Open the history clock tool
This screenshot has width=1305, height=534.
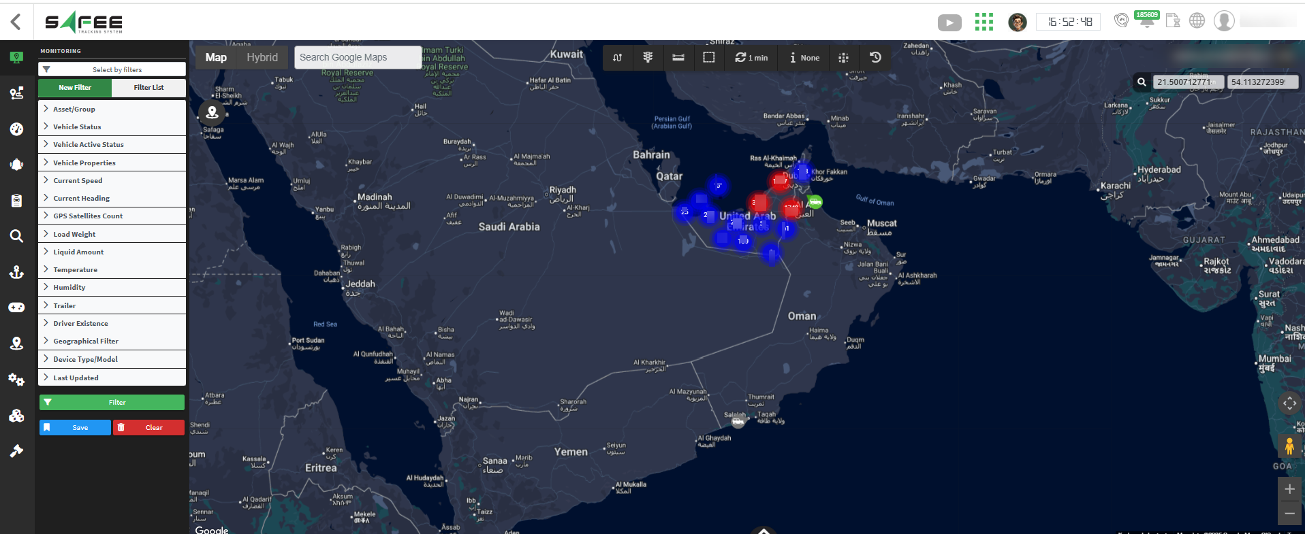click(x=875, y=58)
